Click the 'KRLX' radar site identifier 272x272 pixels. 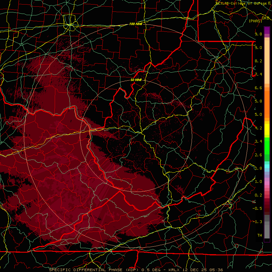174,270
